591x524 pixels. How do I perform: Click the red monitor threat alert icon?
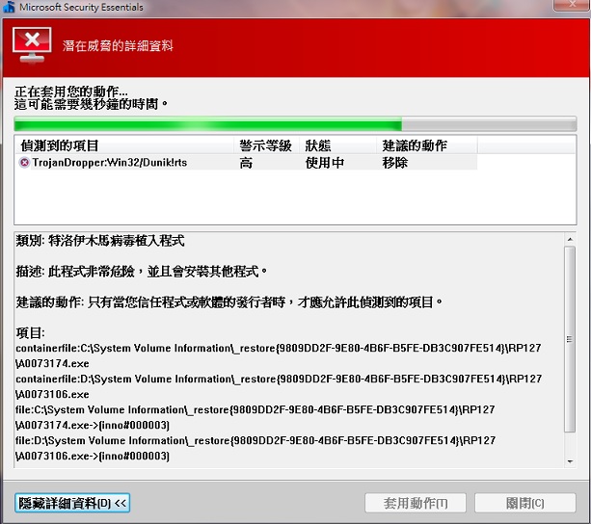(x=32, y=45)
